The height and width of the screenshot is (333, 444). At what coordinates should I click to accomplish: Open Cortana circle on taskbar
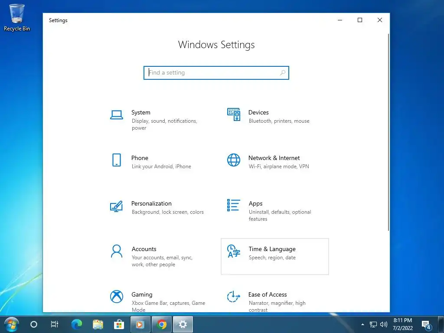pyautogui.click(x=34, y=324)
